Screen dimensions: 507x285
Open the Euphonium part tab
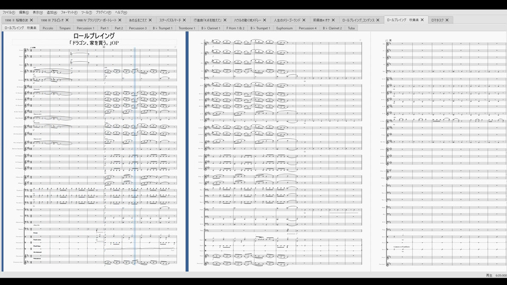tap(285, 28)
